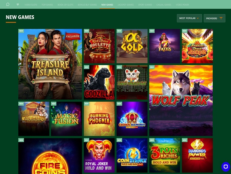Open the Burning Phoenix game tile
Viewport: 231px width, 174px height.
pyautogui.click(x=99, y=119)
